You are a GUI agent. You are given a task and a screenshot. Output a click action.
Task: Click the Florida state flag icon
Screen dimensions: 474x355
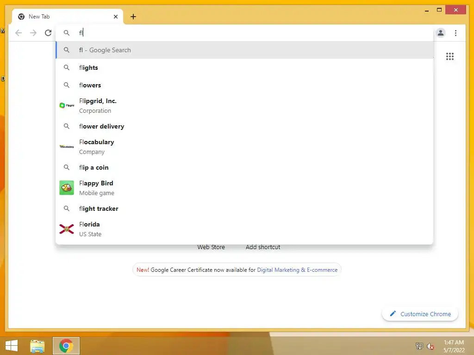pyautogui.click(x=67, y=229)
